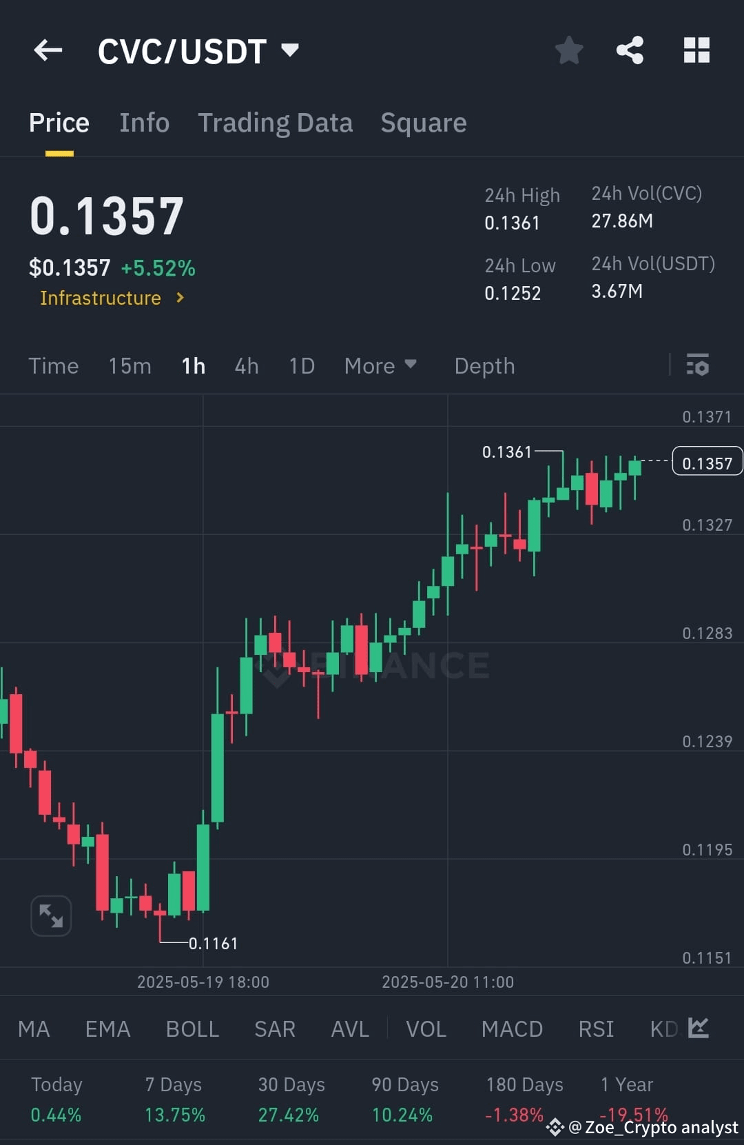This screenshot has width=744, height=1145.
Task: Open the markets grid icon
Action: (x=696, y=50)
